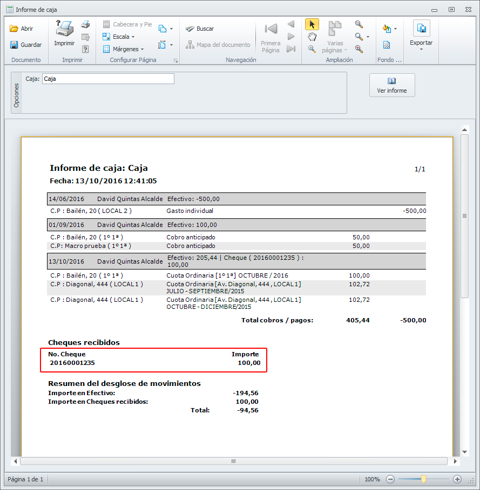Viewport: 480px width, 490px height.
Task: Open Configurar Página dialog launcher
Action: click(x=175, y=61)
